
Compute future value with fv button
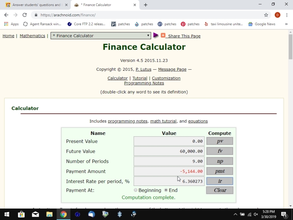click(219, 151)
